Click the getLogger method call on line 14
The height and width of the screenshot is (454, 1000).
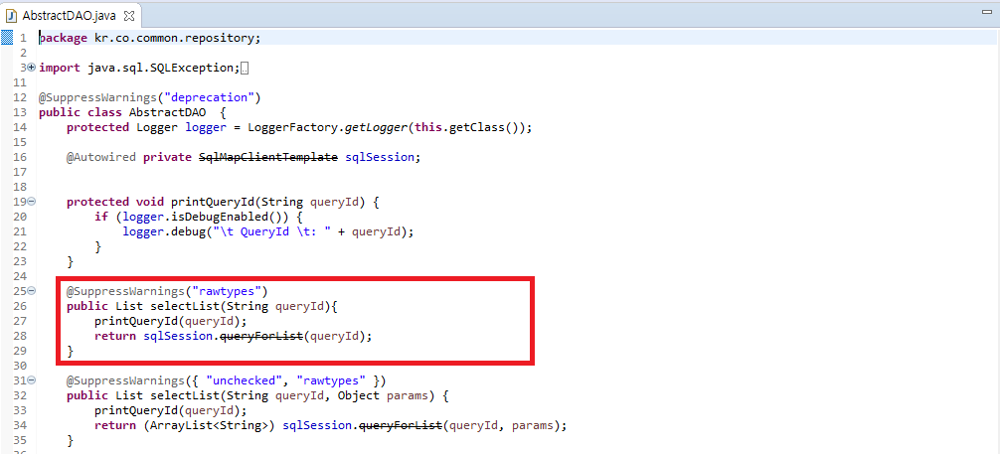[x=377, y=128]
